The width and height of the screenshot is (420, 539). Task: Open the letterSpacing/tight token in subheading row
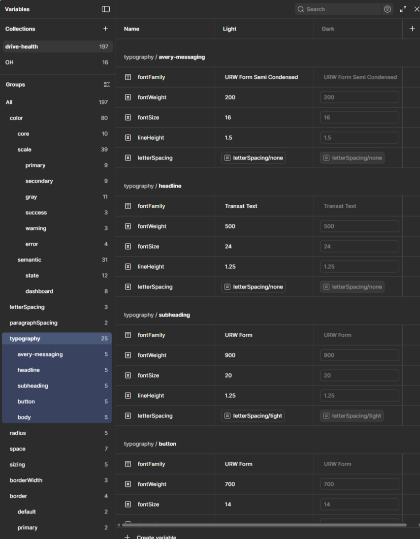253,415
